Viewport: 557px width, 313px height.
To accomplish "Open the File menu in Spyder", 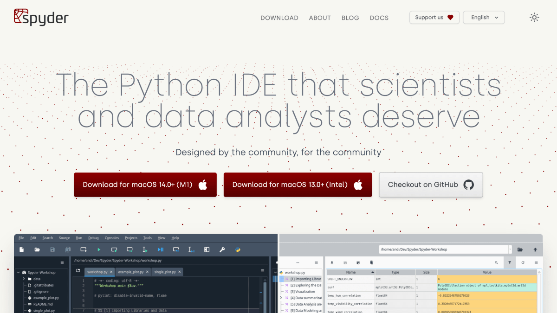I will (x=21, y=238).
